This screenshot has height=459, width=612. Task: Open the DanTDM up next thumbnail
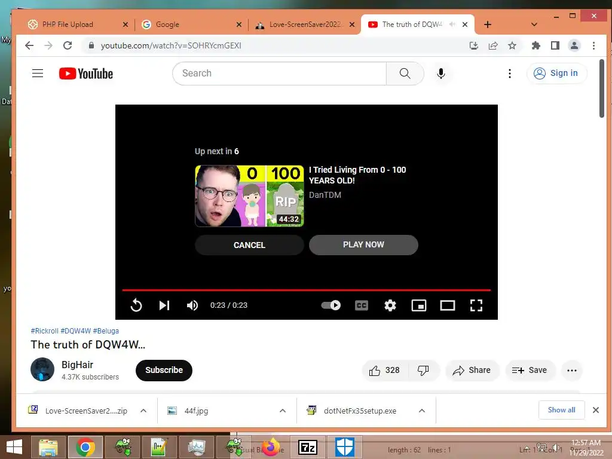pyautogui.click(x=249, y=196)
